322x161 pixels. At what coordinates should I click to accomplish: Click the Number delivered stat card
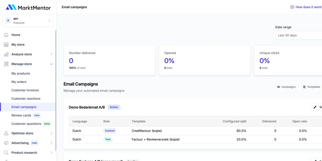coord(109,60)
